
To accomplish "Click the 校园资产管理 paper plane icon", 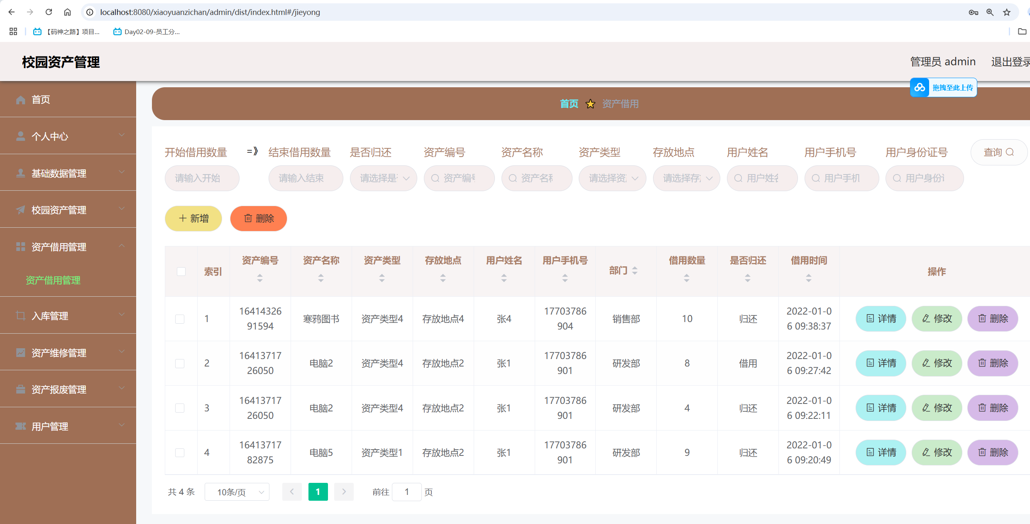I will (x=20, y=210).
